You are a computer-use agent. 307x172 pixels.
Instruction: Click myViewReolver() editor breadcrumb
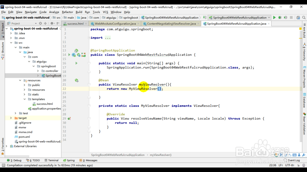(161, 155)
